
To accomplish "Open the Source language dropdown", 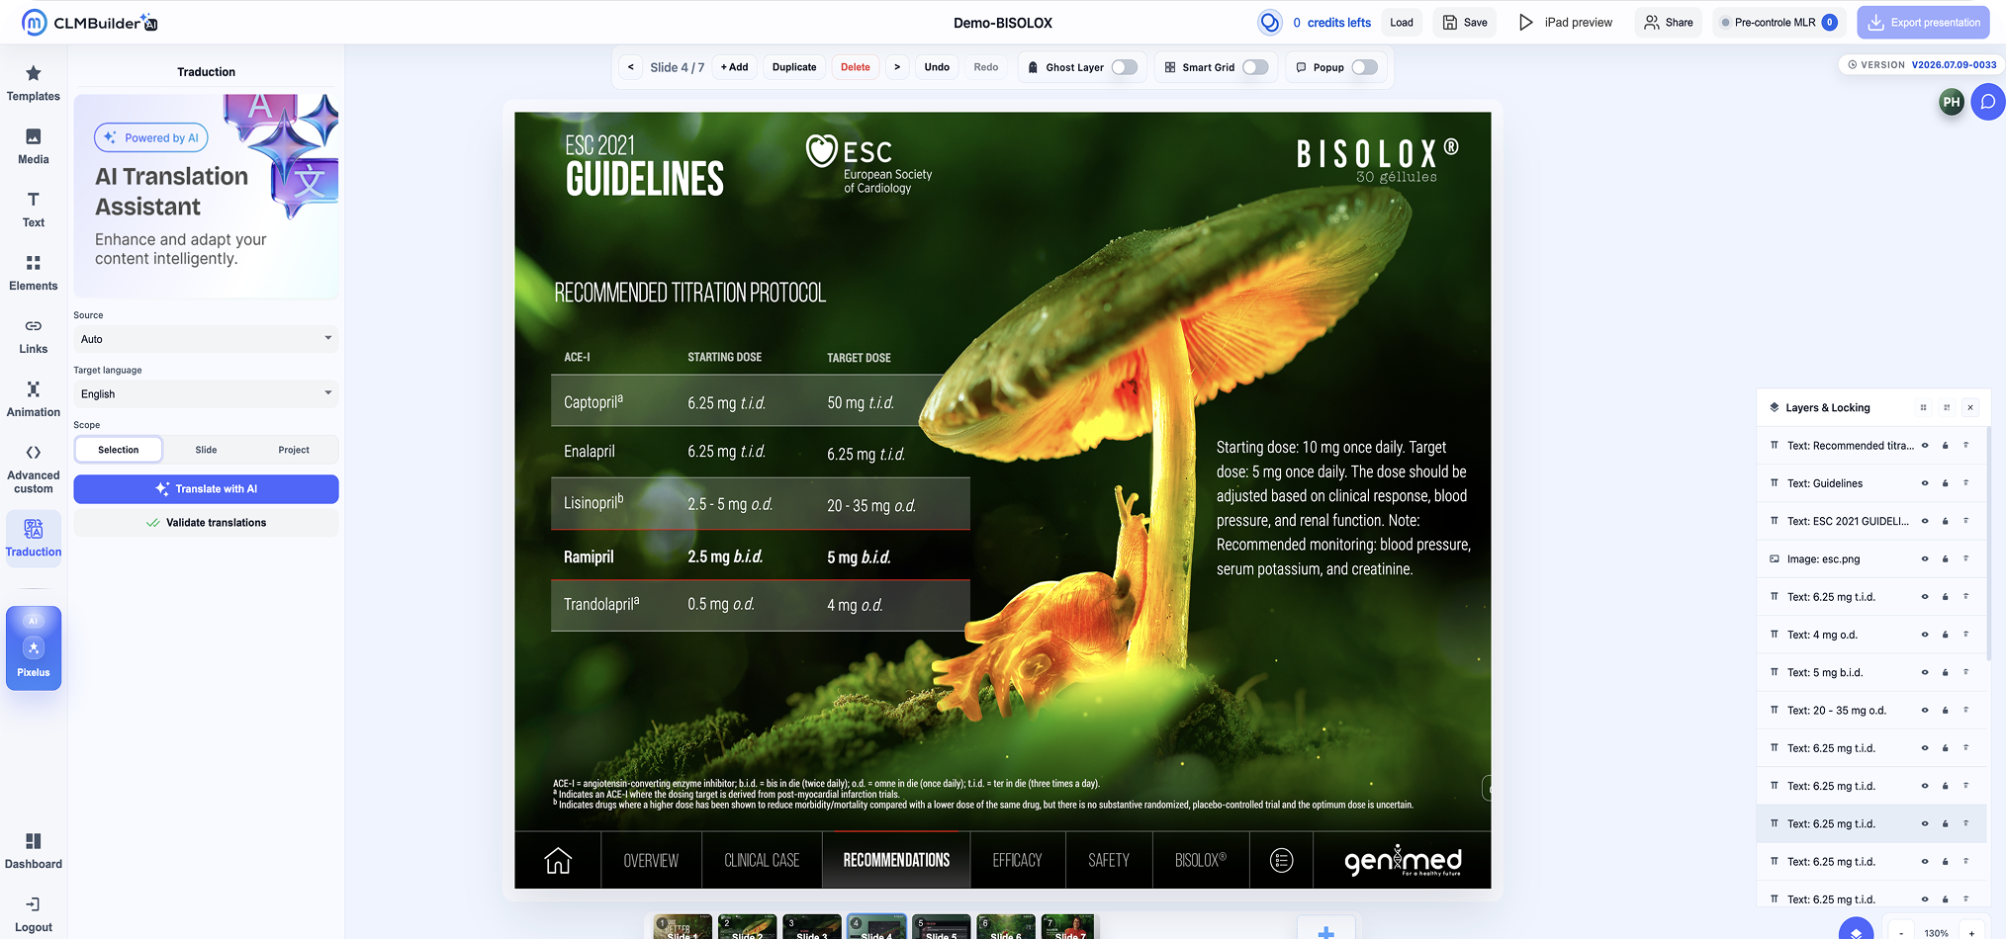I will click(x=206, y=339).
